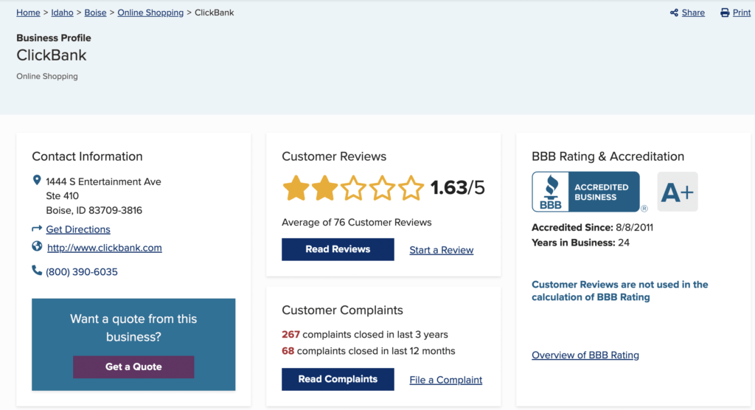
Task: Click the Get a Quote button
Action: click(133, 366)
